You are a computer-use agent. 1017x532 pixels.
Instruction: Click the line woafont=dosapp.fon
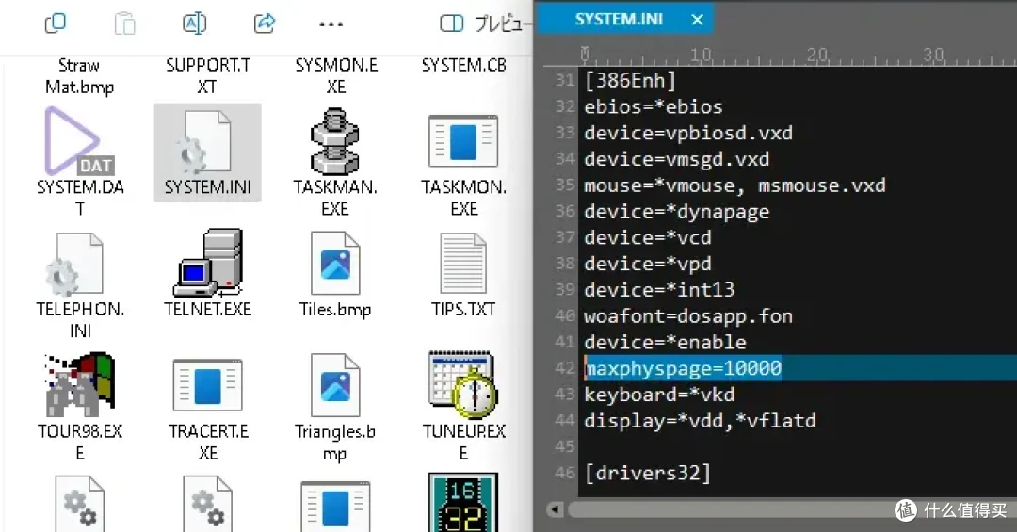coord(688,316)
